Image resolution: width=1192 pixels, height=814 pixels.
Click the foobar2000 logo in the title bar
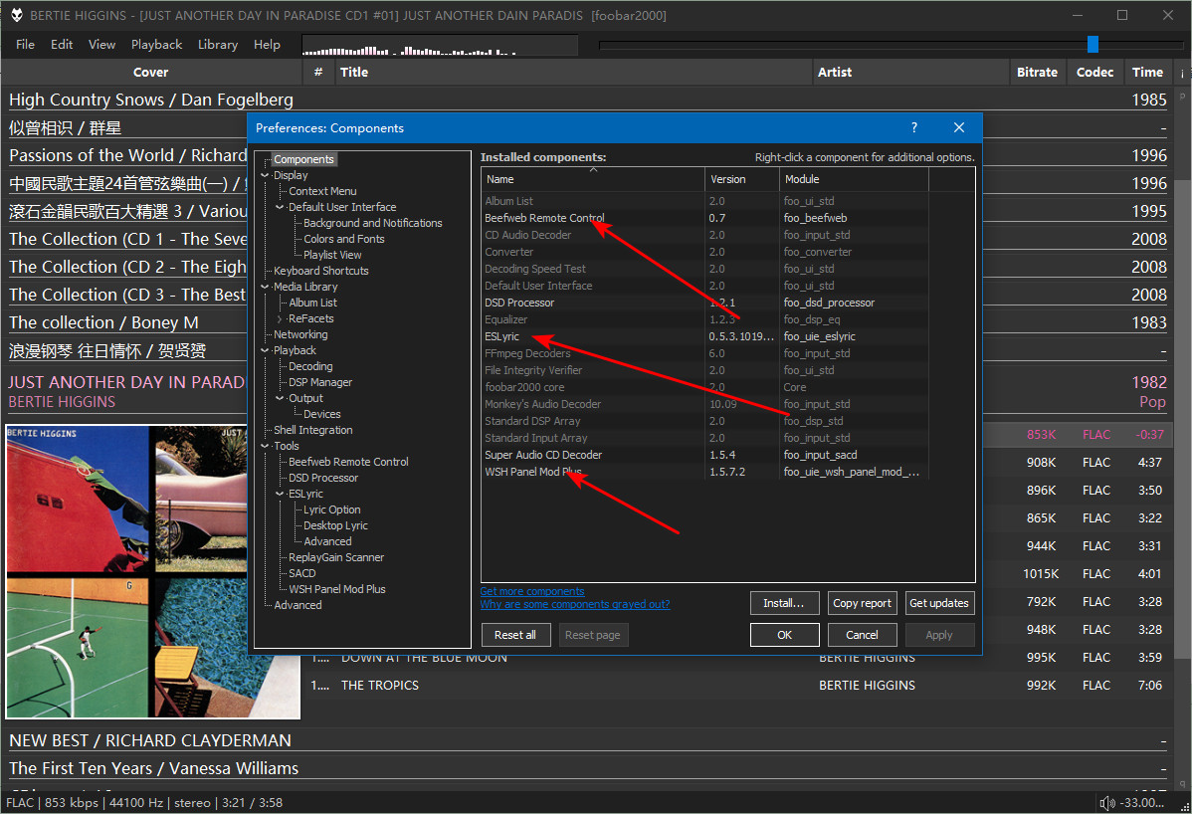[16, 15]
